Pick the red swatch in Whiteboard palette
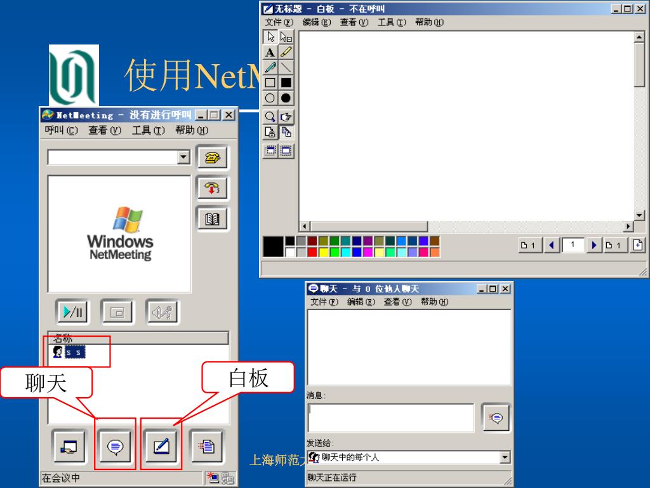The image size is (650, 488). (312, 252)
